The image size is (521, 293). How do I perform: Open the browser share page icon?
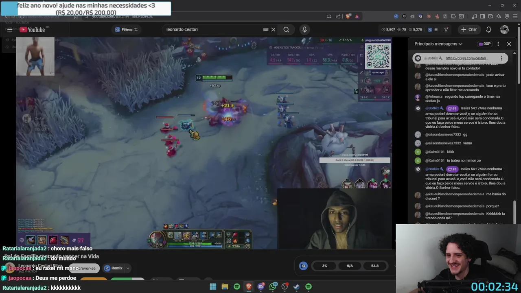coord(338,16)
